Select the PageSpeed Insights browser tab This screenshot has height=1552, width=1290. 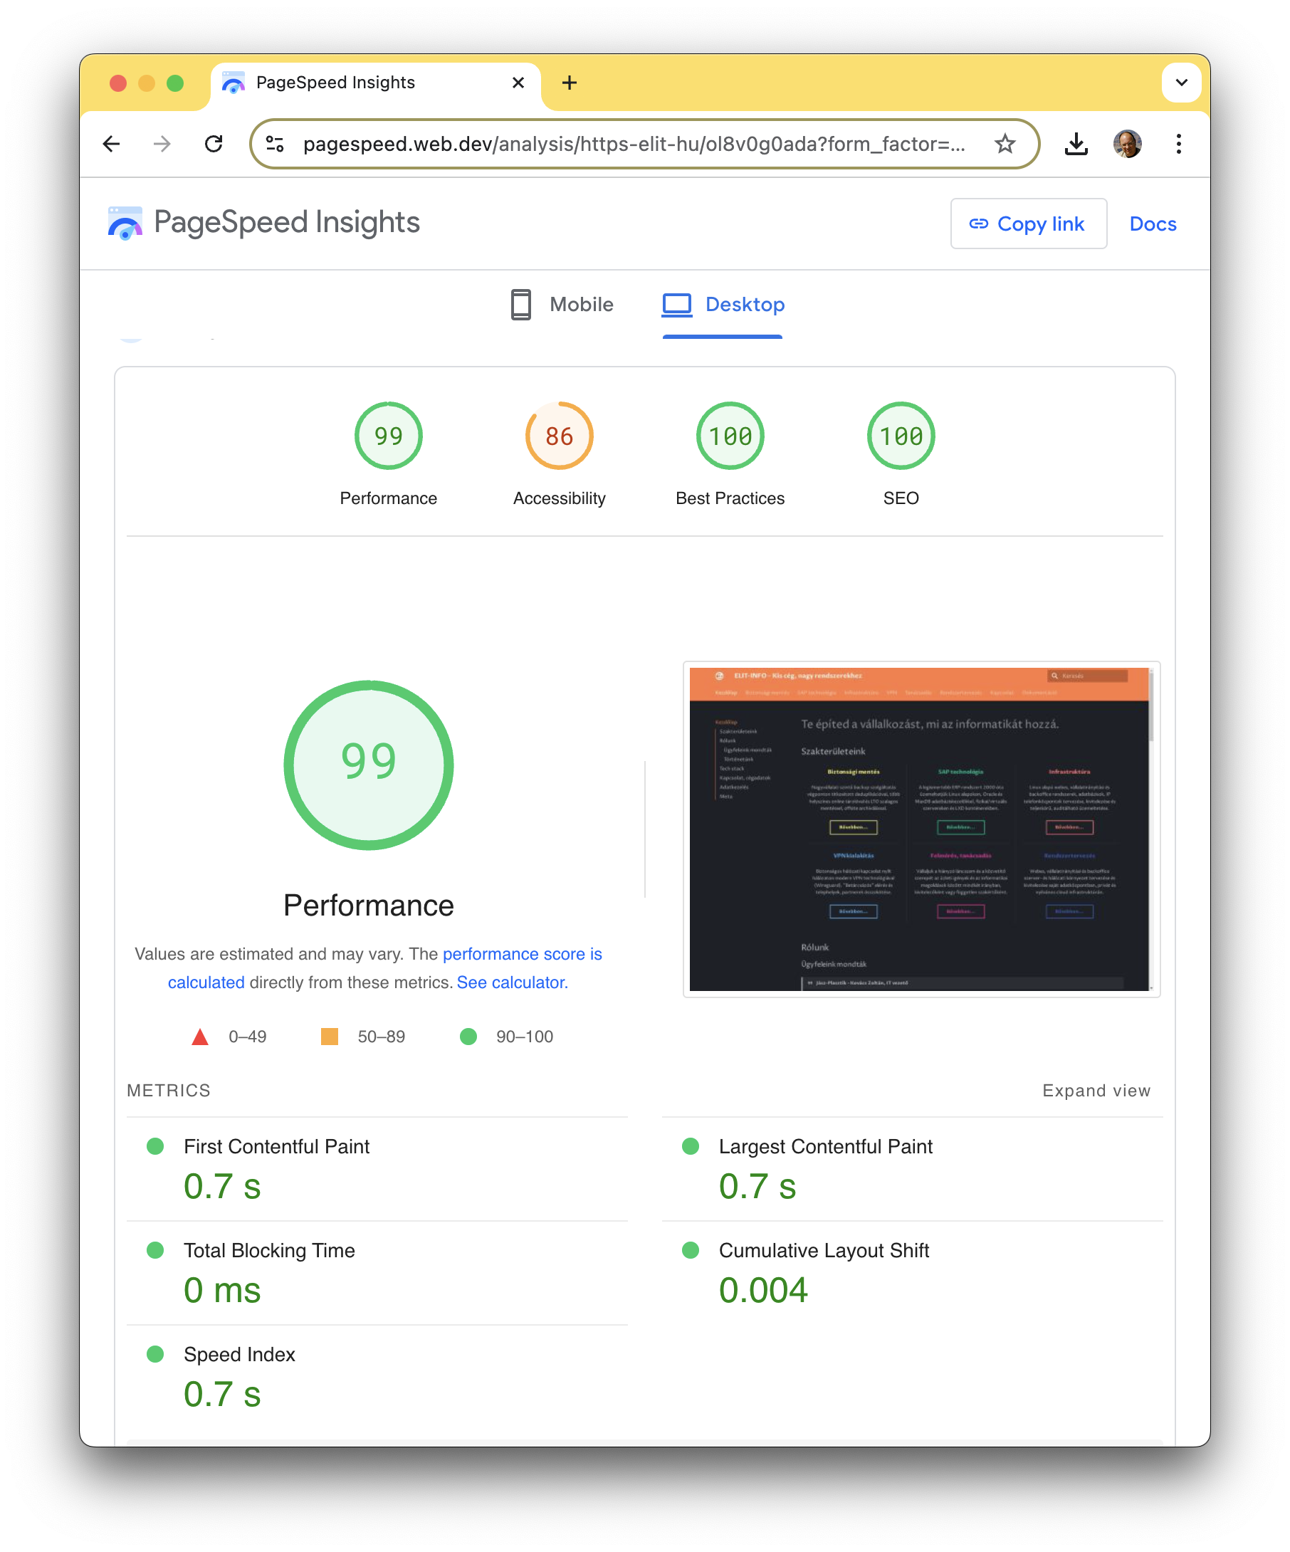336,82
